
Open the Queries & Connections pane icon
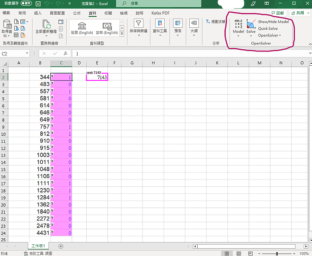click(x=61, y=22)
